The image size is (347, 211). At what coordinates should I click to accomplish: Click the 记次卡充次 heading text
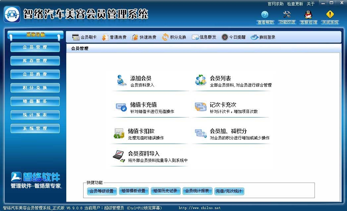coord(223,105)
